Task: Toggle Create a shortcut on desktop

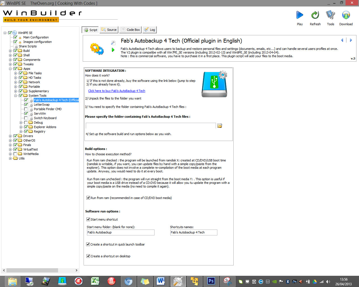Action: [88, 256]
